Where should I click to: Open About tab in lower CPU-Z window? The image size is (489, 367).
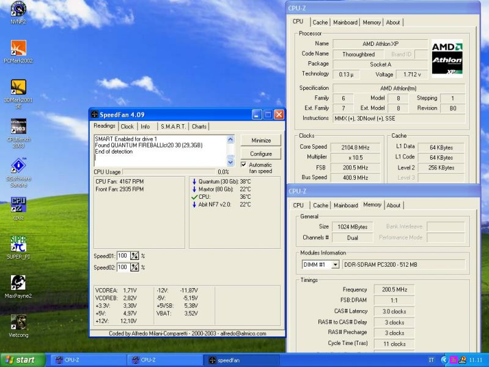point(394,206)
